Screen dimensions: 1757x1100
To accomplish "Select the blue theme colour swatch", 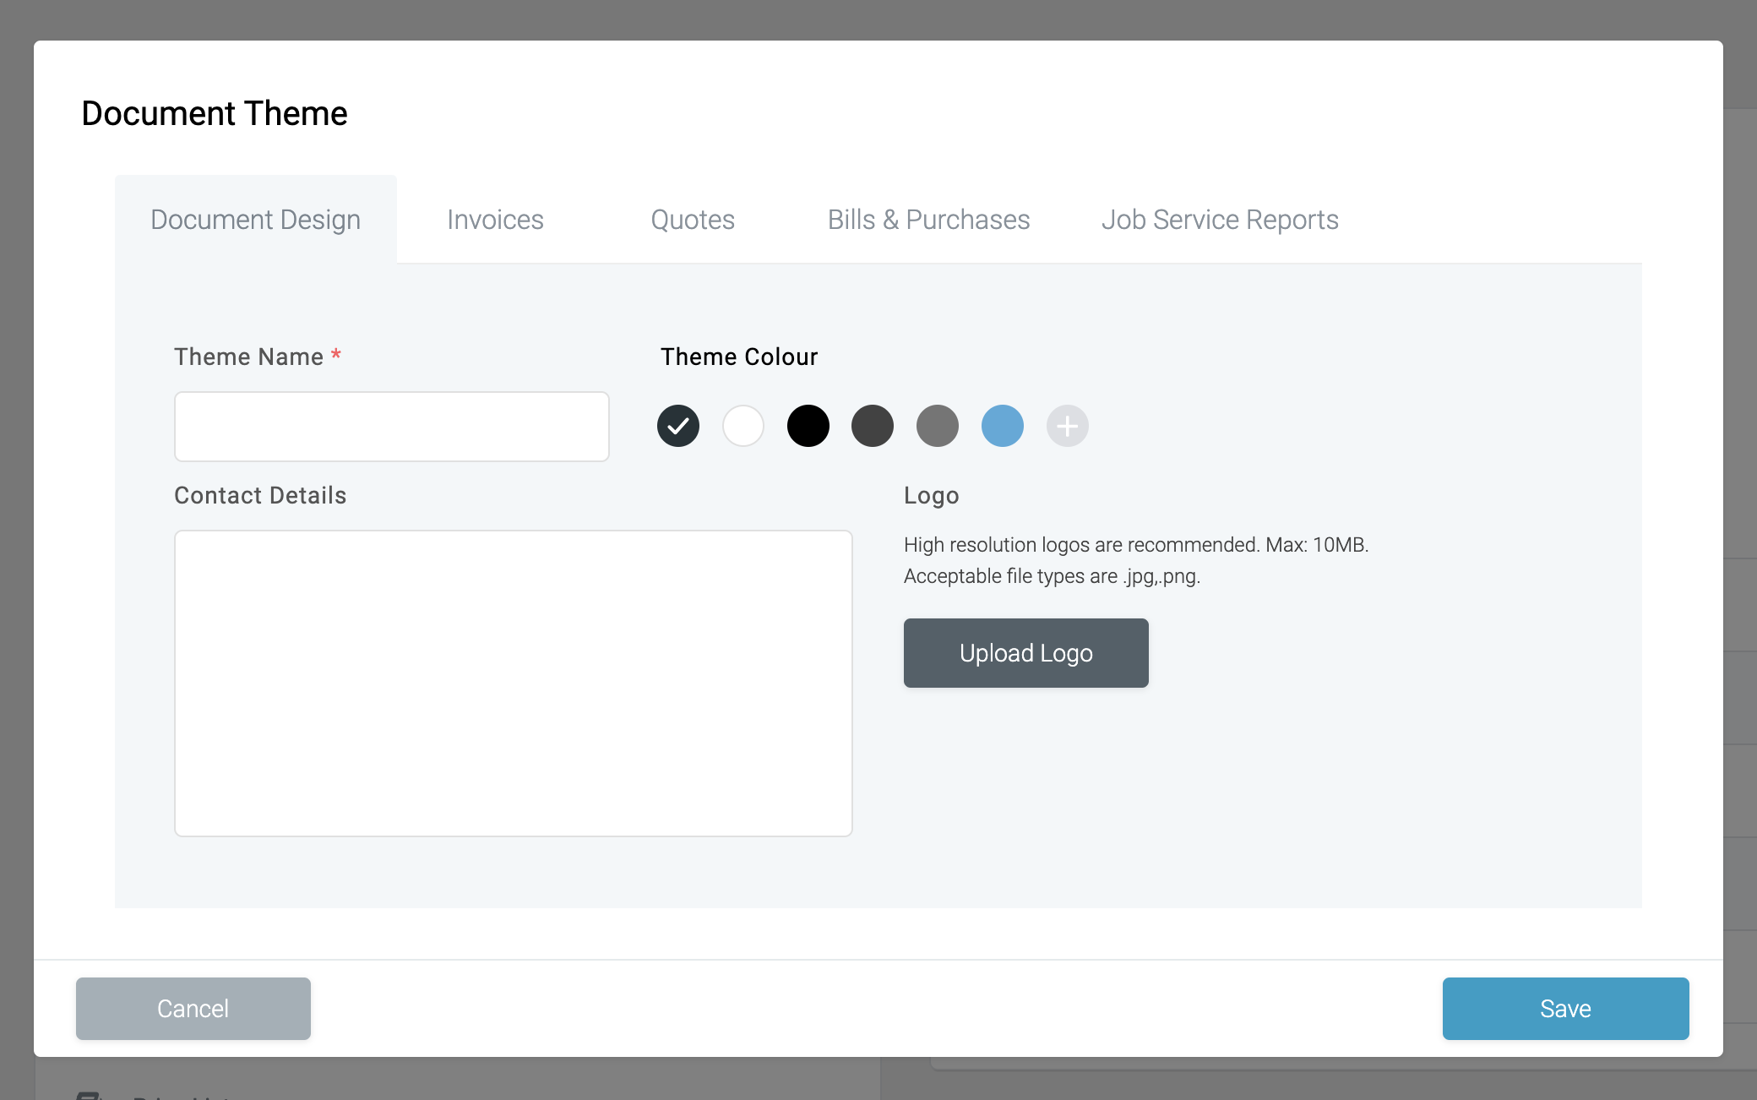I will 1002,426.
